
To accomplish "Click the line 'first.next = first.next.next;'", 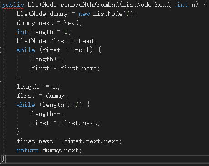I will [69, 141].
